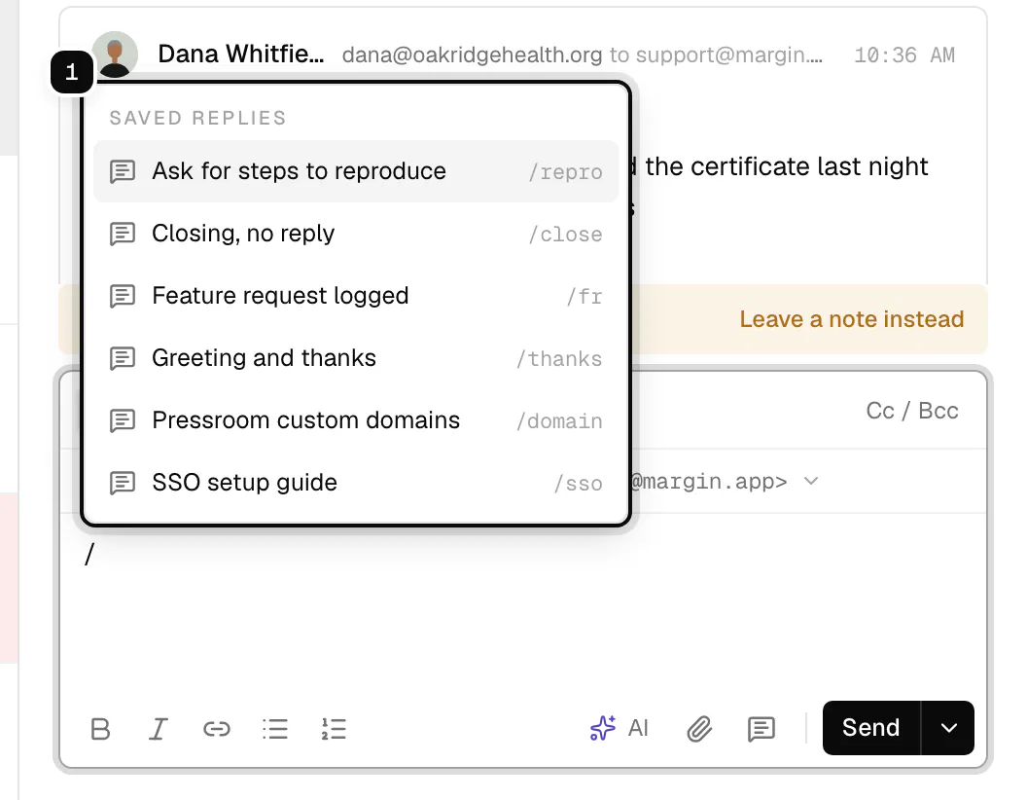Click the message icon beside Ask for steps to reproduce

[x=123, y=171]
